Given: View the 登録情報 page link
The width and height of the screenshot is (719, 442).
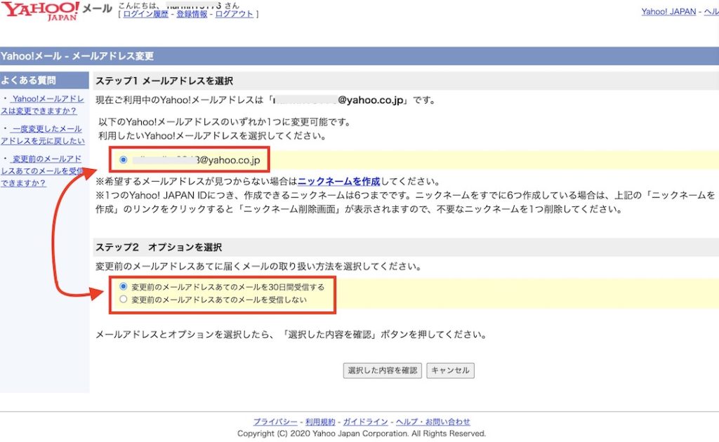Looking at the screenshot, I should (x=191, y=13).
